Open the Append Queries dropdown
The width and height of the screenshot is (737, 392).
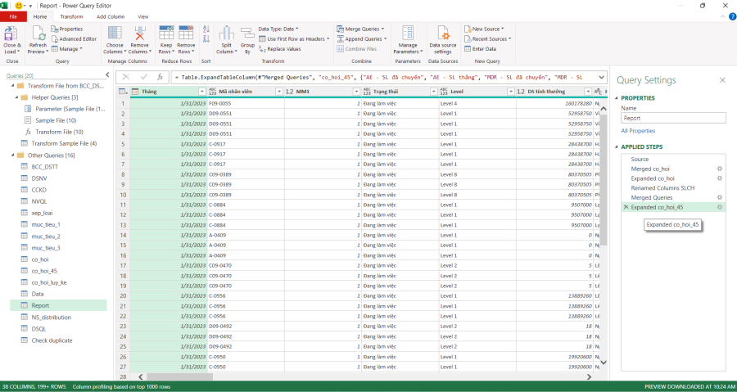click(x=362, y=39)
